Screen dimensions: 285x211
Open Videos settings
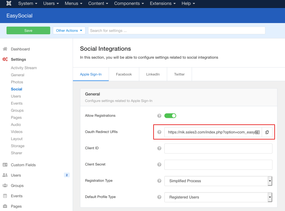[17, 132]
